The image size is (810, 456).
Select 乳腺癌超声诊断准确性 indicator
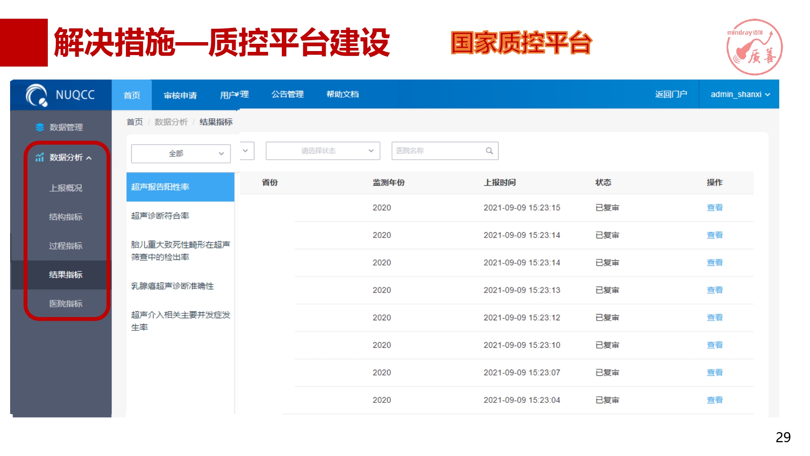click(x=172, y=286)
